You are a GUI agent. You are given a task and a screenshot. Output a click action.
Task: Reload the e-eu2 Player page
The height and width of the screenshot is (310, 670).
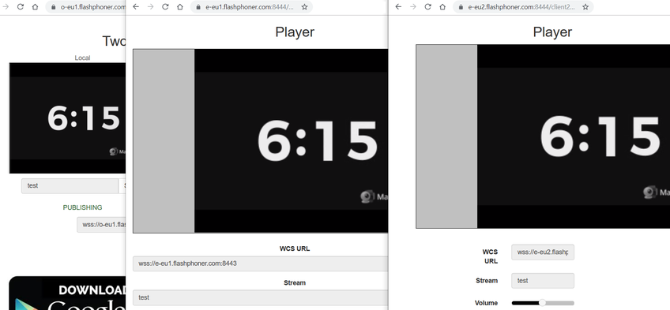pyautogui.click(x=427, y=7)
